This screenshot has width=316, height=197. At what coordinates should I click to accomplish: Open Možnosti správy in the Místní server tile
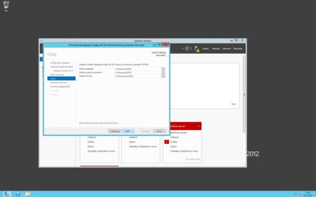point(179,133)
